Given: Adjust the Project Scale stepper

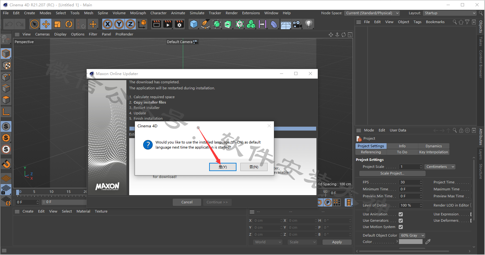Looking at the screenshot, I should tap(421, 167).
